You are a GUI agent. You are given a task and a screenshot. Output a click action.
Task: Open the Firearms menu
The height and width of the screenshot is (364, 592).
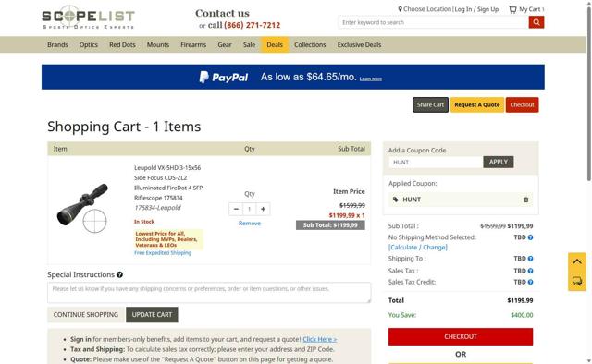coord(193,44)
